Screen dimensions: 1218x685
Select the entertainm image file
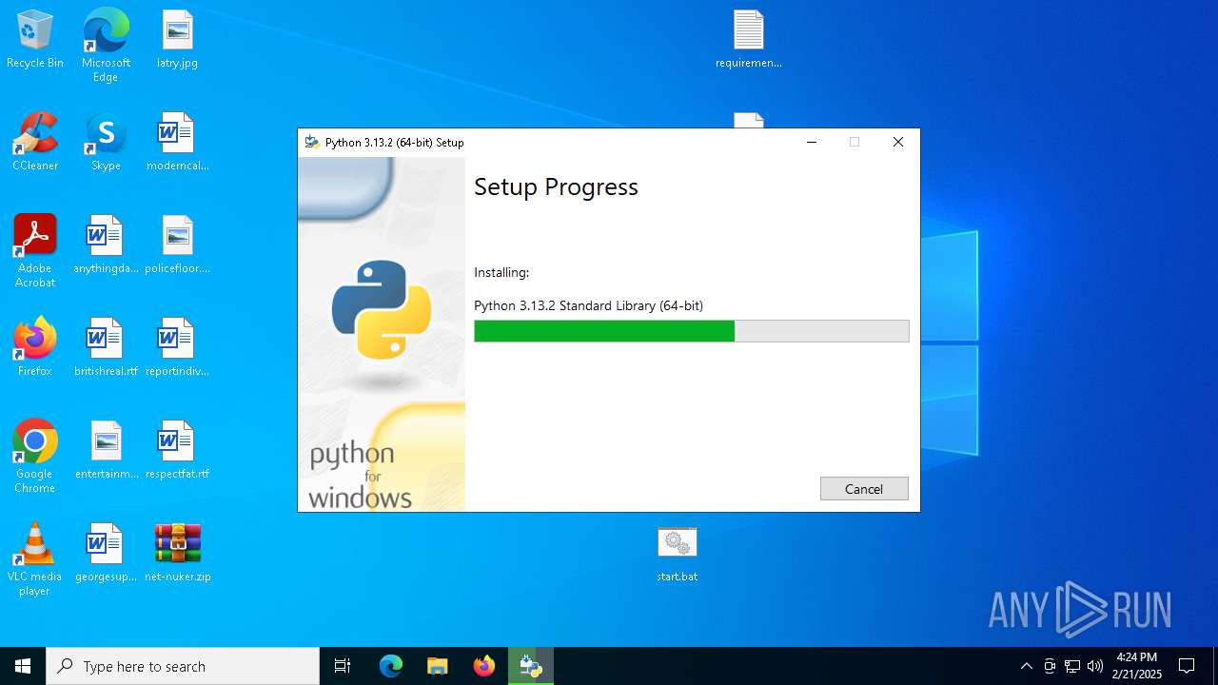click(x=106, y=451)
